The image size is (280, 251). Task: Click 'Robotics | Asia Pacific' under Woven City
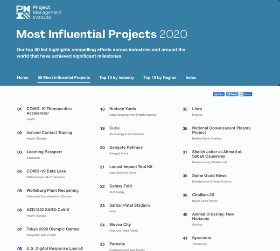pos(124,230)
